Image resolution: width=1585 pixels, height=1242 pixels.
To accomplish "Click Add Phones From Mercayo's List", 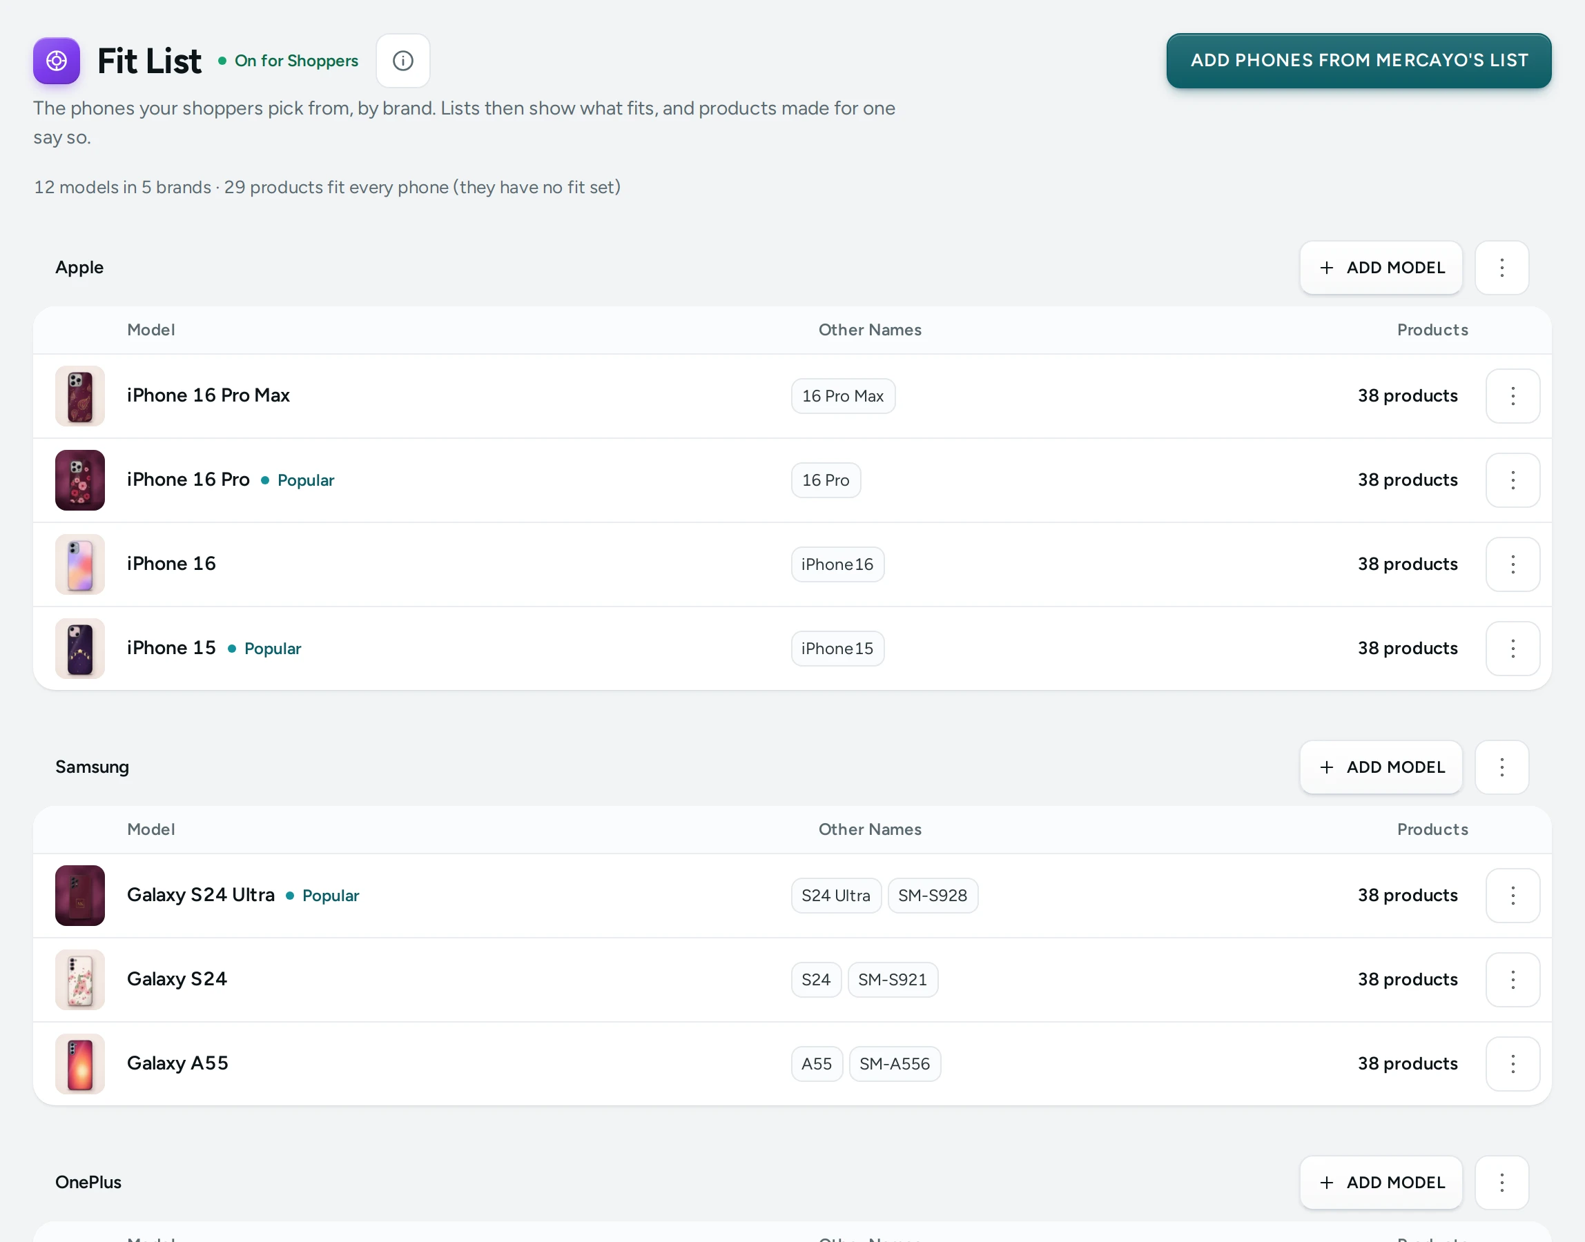I will (x=1359, y=61).
